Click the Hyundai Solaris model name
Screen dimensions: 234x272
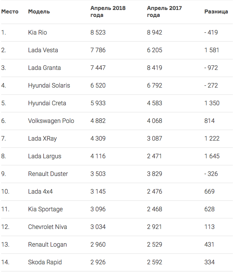(x=49, y=86)
